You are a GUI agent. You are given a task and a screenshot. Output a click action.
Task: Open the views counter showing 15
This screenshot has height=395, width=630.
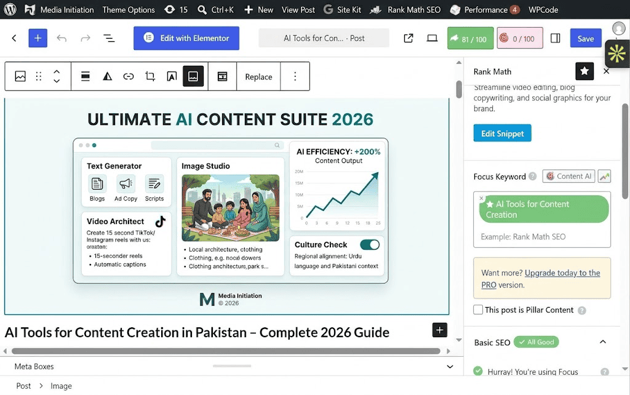coord(176,10)
